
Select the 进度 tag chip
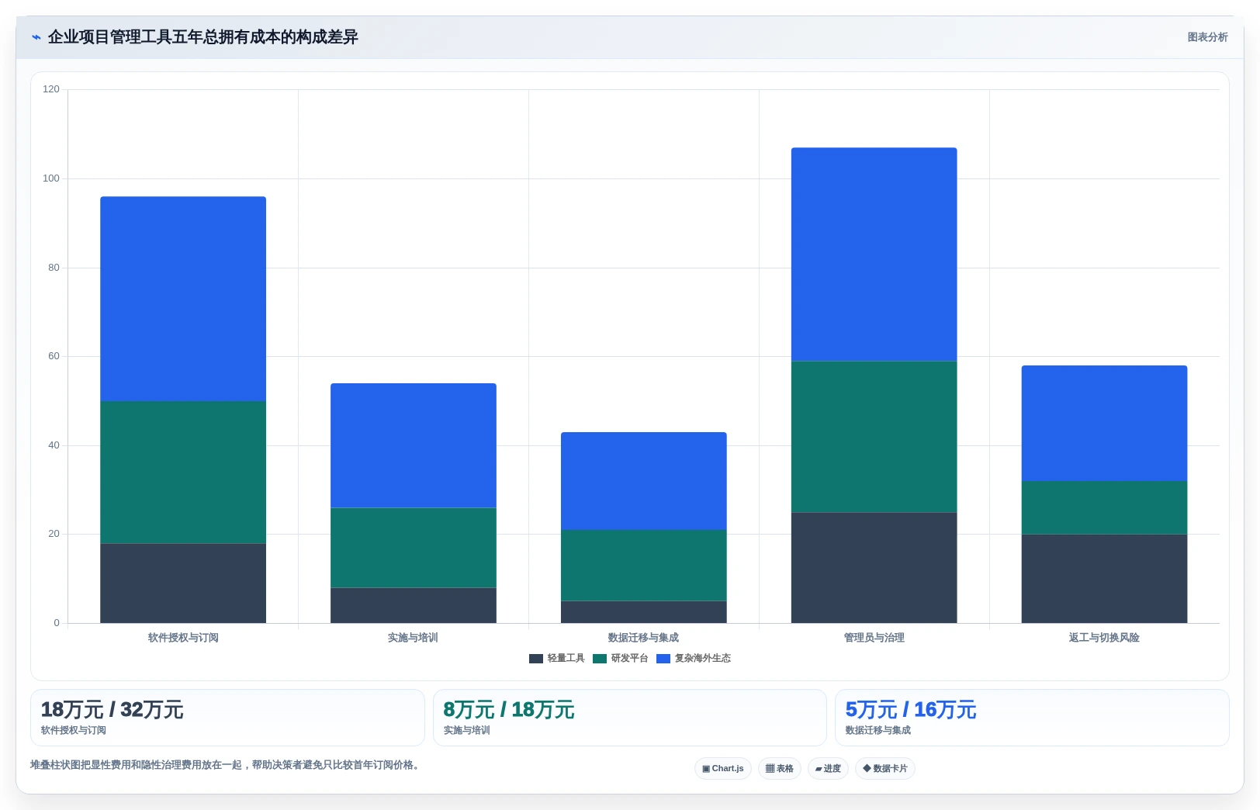[828, 769]
